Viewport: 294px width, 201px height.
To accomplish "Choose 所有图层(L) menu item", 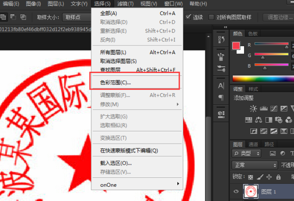I will [137, 52].
